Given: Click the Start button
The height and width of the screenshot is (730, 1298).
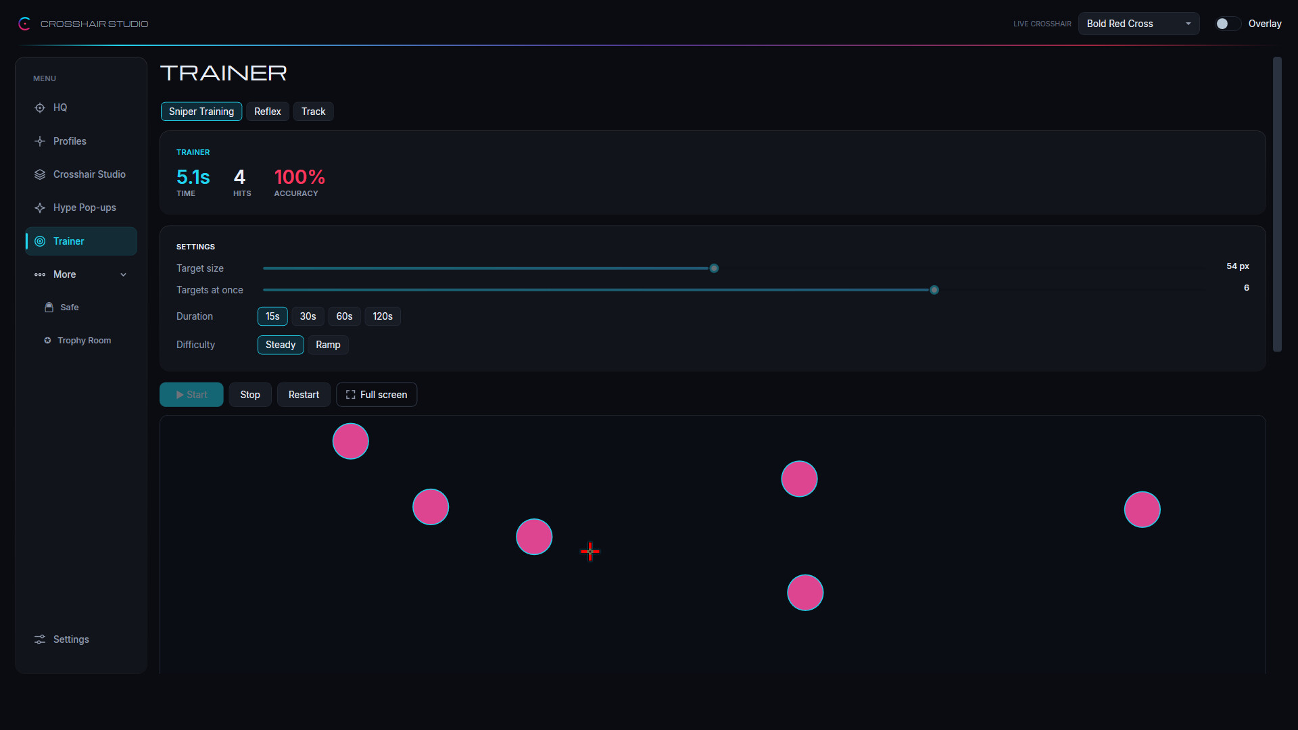Looking at the screenshot, I should tap(191, 395).
